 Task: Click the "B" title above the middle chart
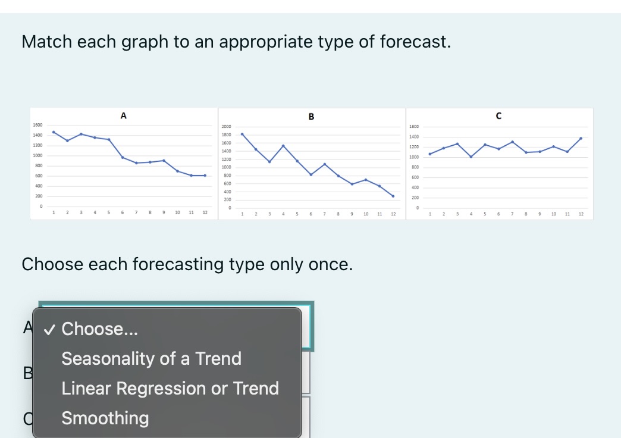click(311, 116)
